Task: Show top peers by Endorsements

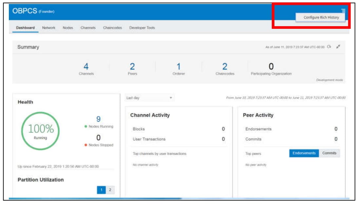Action: [304, 153]
